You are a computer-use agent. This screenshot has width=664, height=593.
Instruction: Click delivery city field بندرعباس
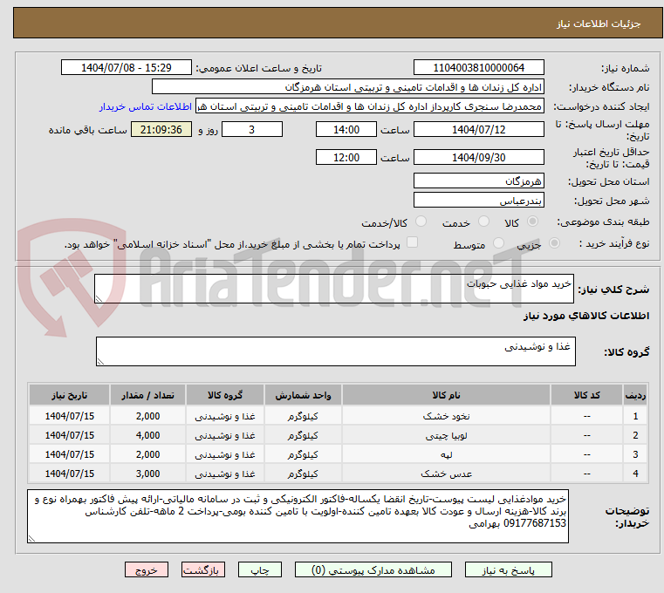click(x=478, y=200)
